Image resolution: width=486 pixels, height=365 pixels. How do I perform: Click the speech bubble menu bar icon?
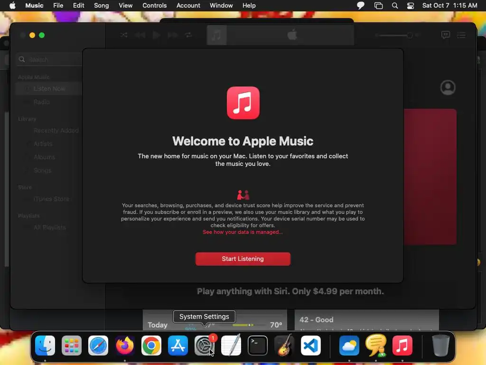point(361,6)
